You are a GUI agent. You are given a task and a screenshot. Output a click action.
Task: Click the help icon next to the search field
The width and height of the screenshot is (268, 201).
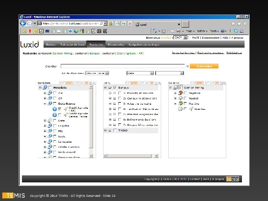coord(187,66)
